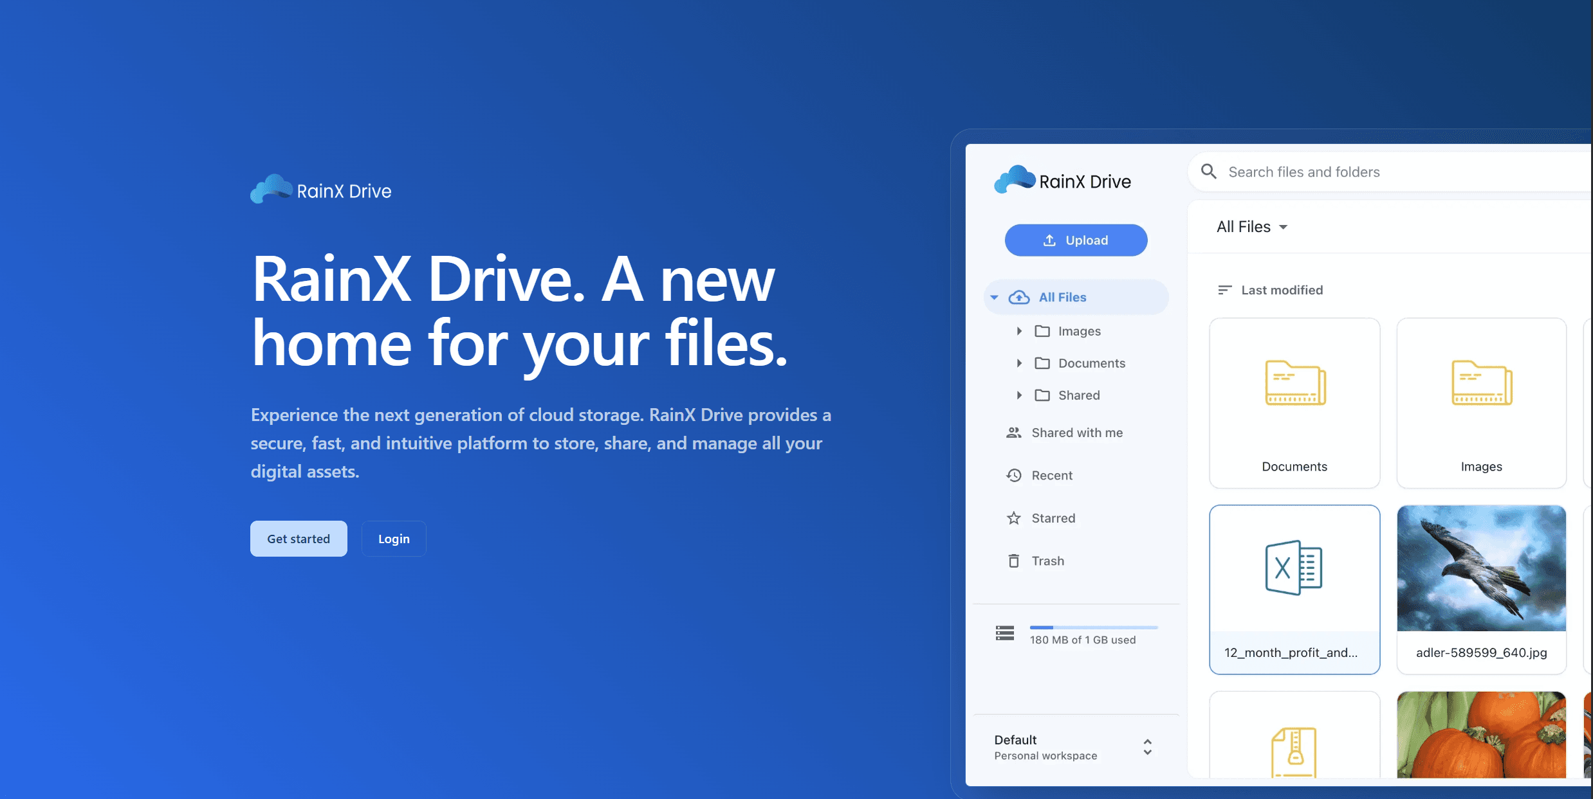Open the adler-589599_640.jpg eagle thumbnail

tap(1481, 569)
